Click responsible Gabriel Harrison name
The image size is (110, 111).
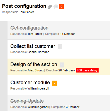tap(38, 52)
